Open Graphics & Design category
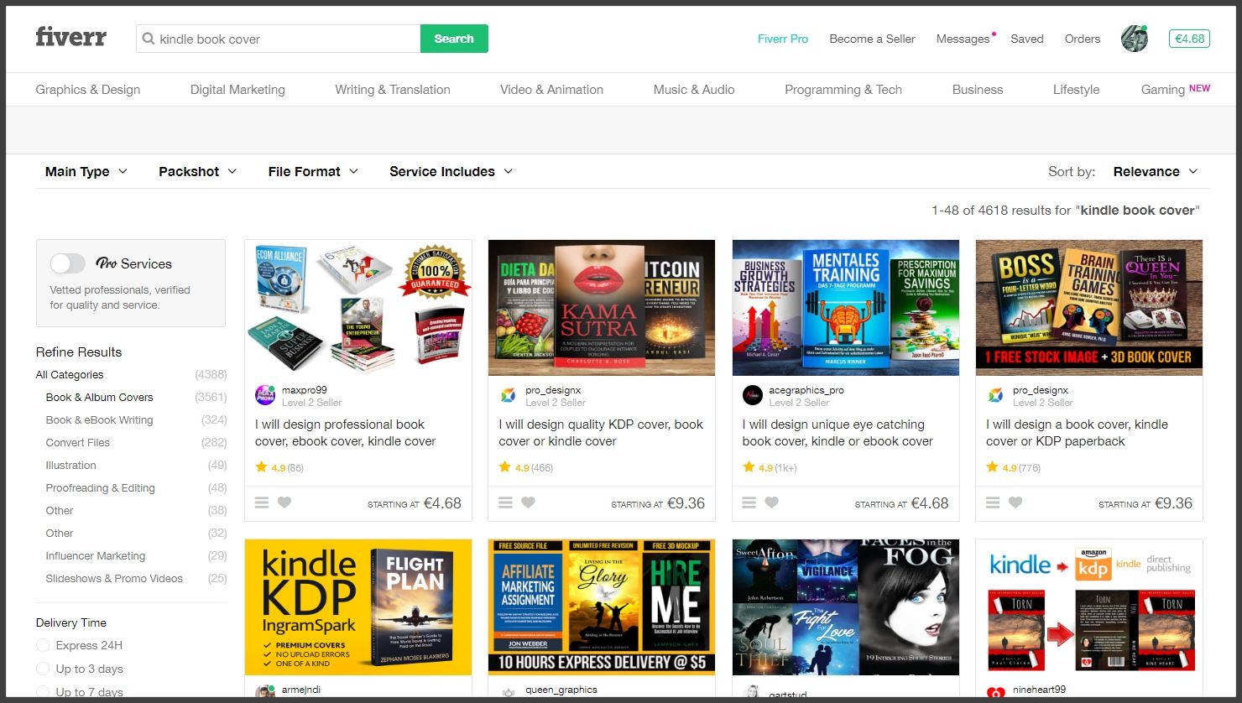This screenshot has height=703, width=1242. tap(88, 90)
